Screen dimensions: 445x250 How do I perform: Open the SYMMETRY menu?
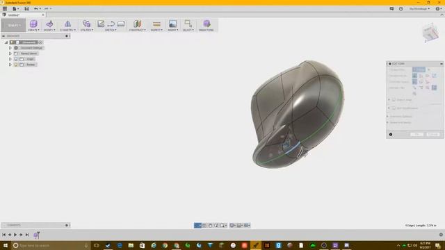[x=67, y=30]
